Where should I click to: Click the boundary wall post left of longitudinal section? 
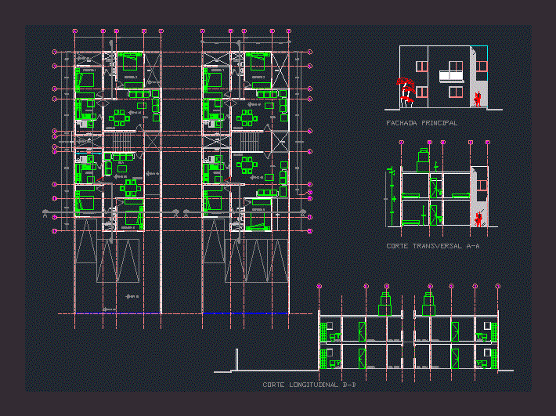pyautogui.click(x=236, y=359)
